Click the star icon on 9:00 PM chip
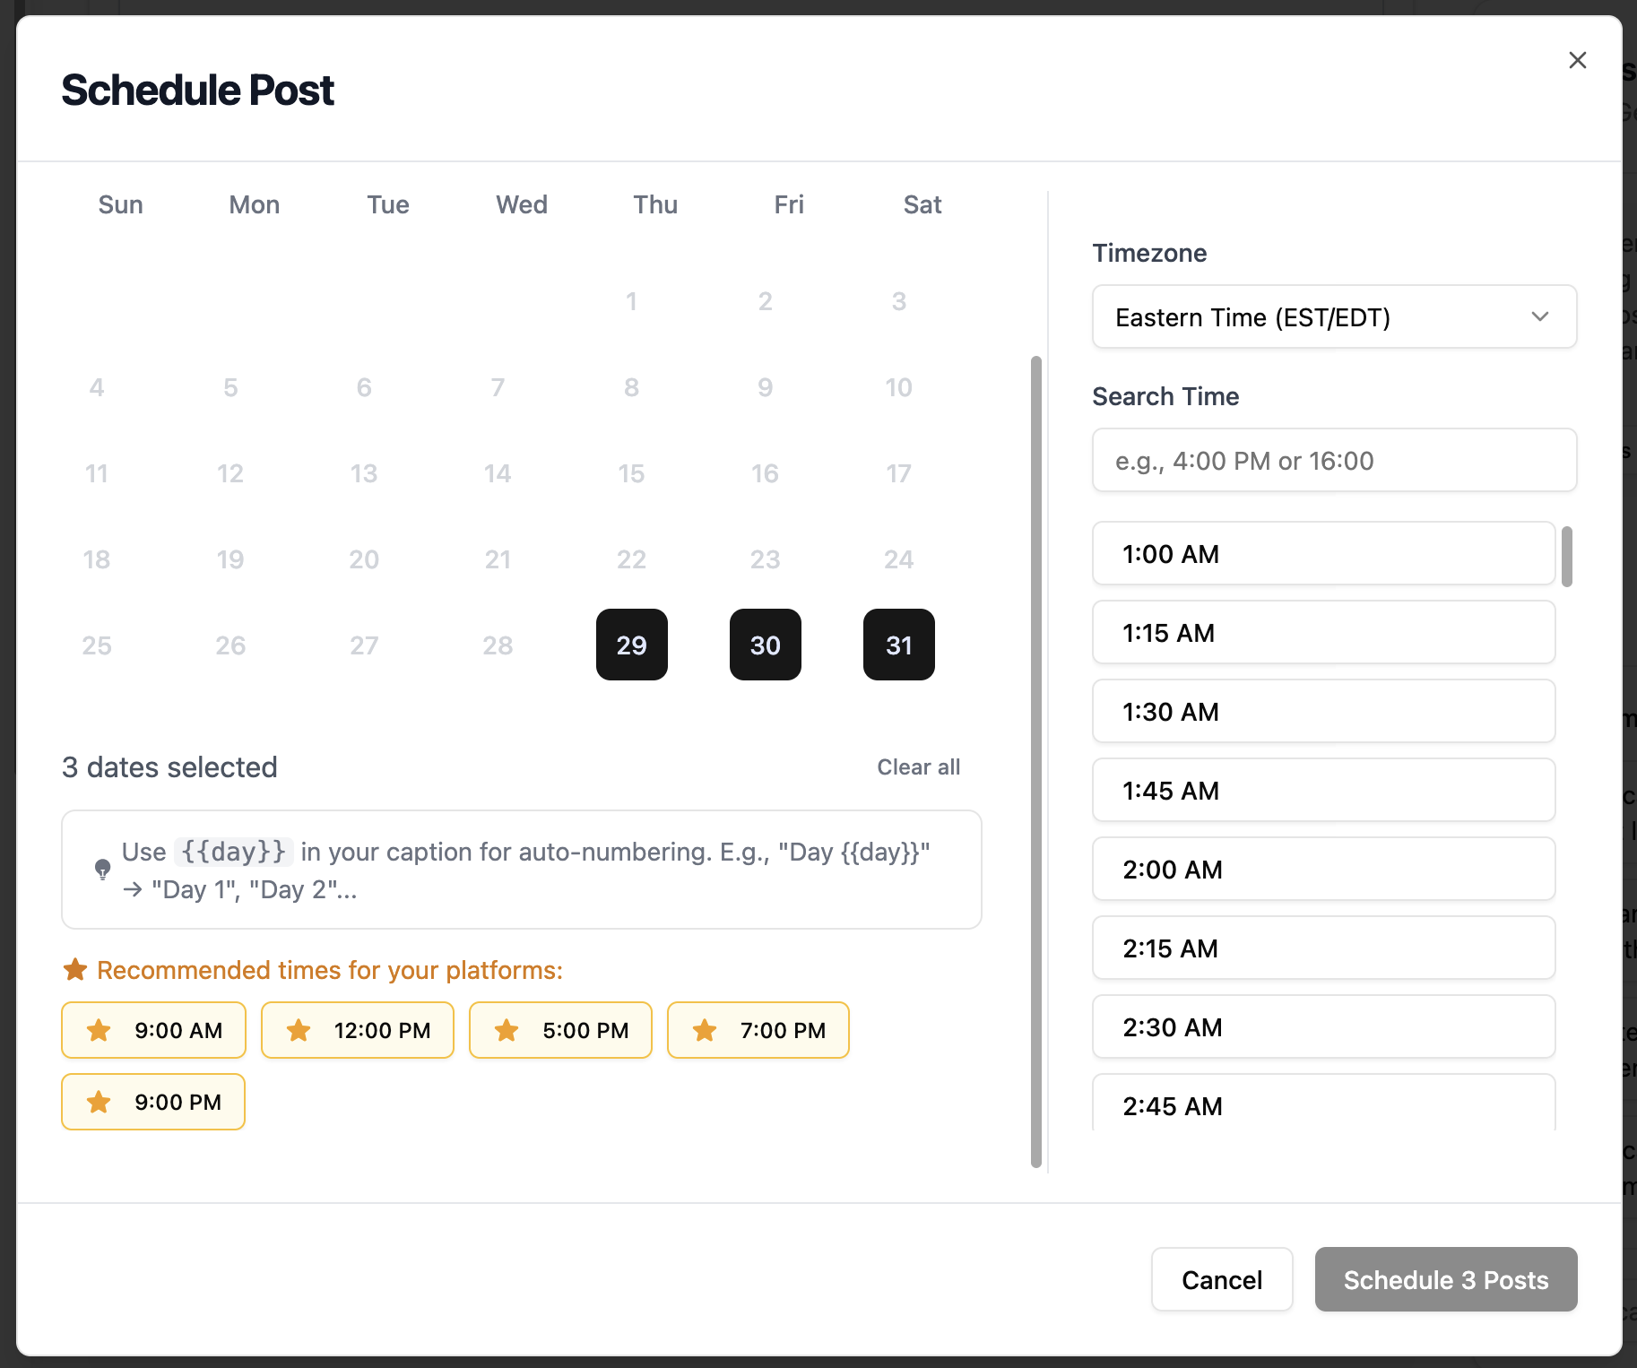The width and height of the screenshot is (1637, 1368). 100,1103
